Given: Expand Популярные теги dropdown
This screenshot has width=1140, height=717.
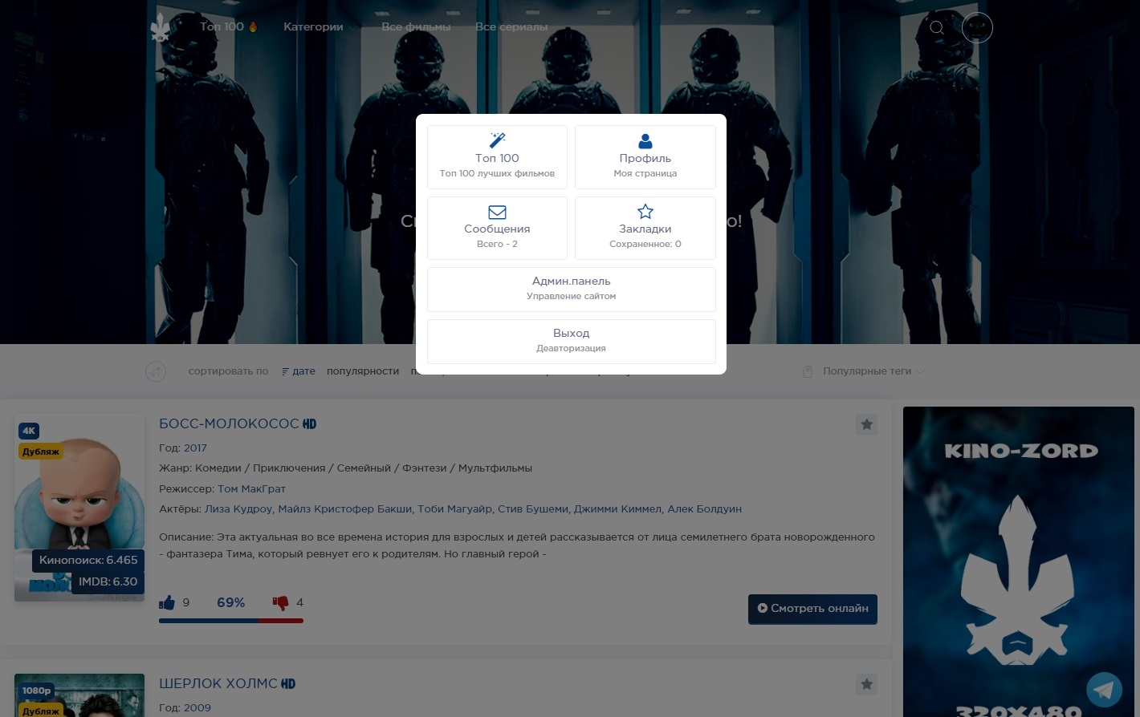Looking at the screenshot, I should [x=873, y=371].
